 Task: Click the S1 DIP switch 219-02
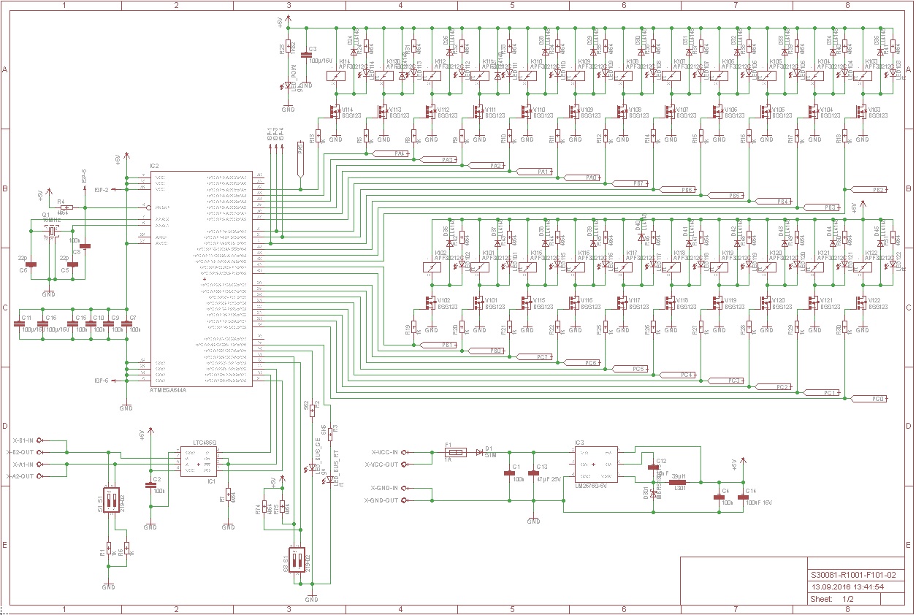(110, 500)
